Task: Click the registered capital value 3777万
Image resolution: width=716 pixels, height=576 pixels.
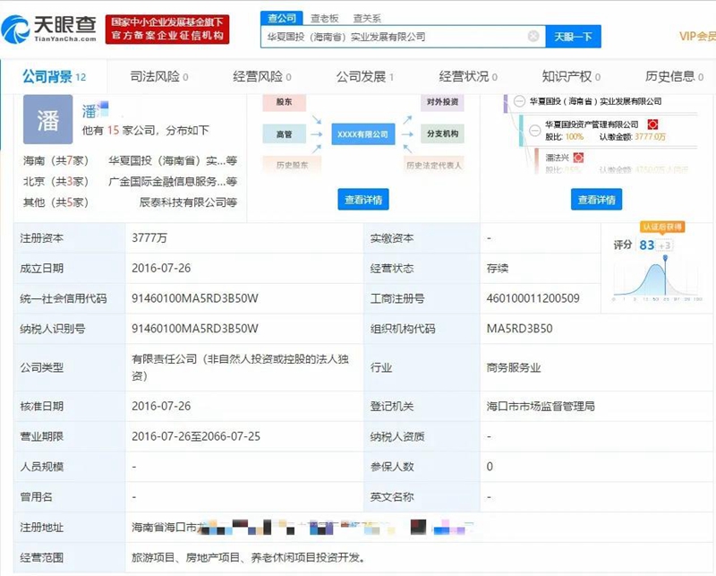Action: tap(149, 237)
